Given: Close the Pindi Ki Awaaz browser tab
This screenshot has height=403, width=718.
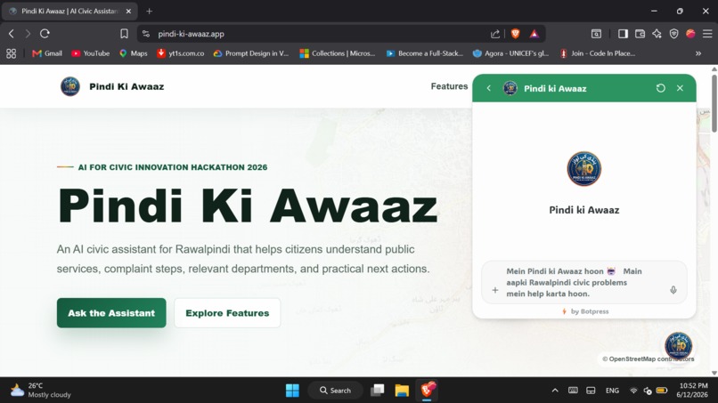Looking at the screenshot, I should 128,11.
